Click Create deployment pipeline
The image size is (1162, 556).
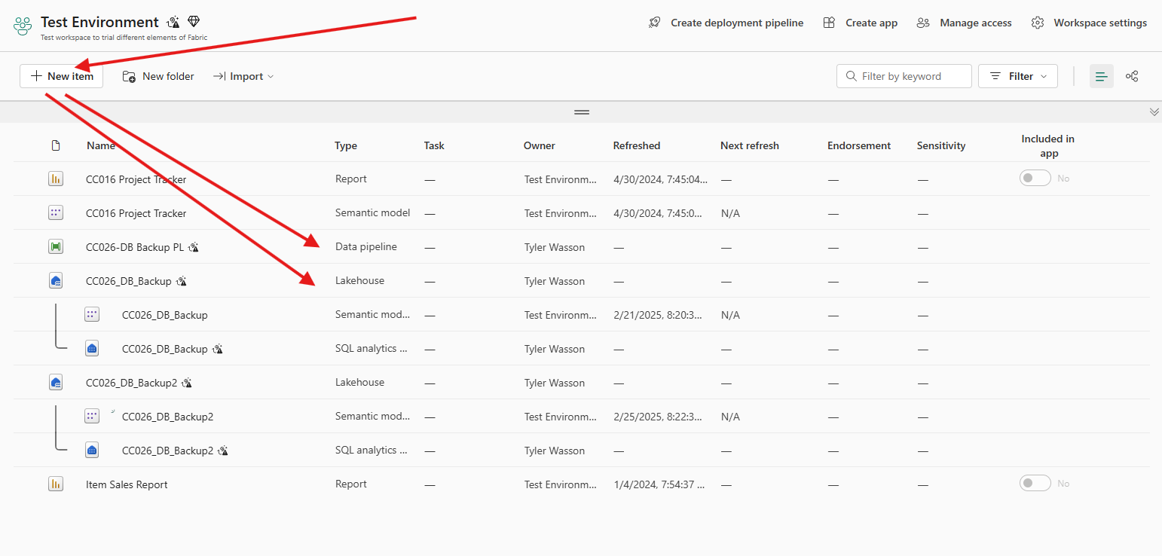726,23
